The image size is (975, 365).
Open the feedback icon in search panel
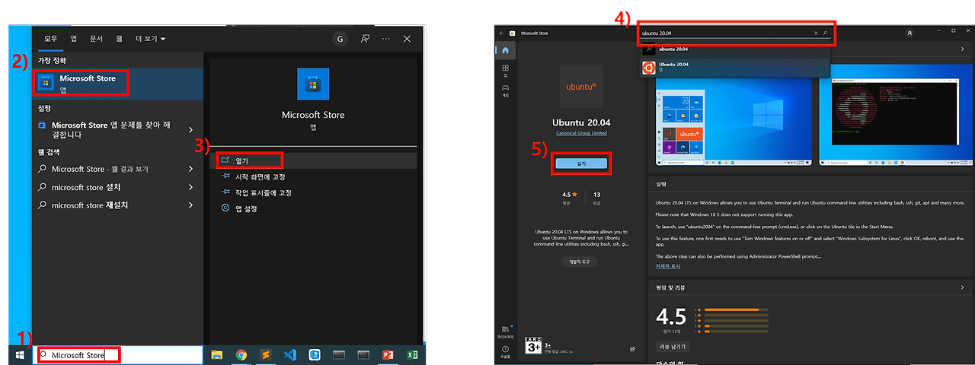(366, 39)
